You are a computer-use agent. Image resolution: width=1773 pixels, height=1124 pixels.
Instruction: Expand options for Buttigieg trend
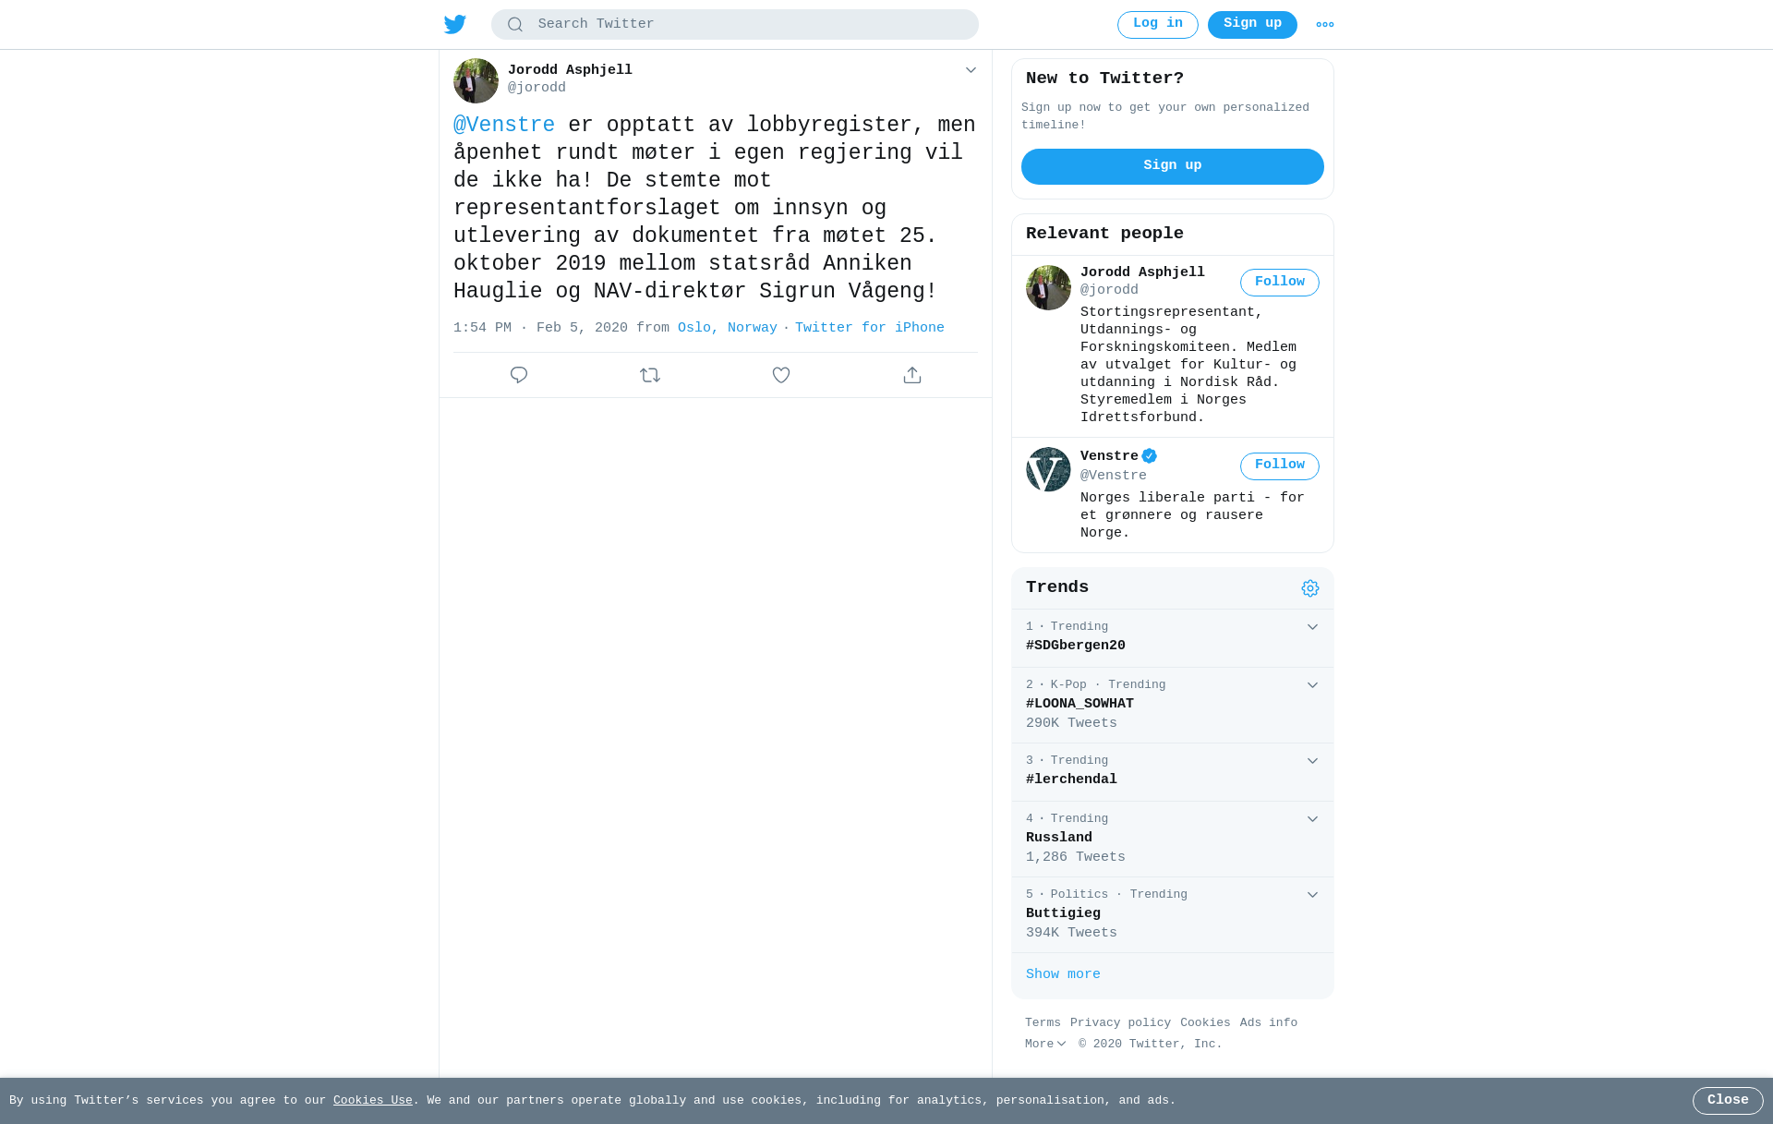1312,895
